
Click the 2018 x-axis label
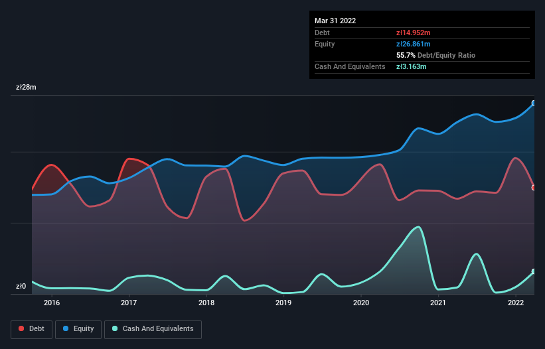point(206,303)
